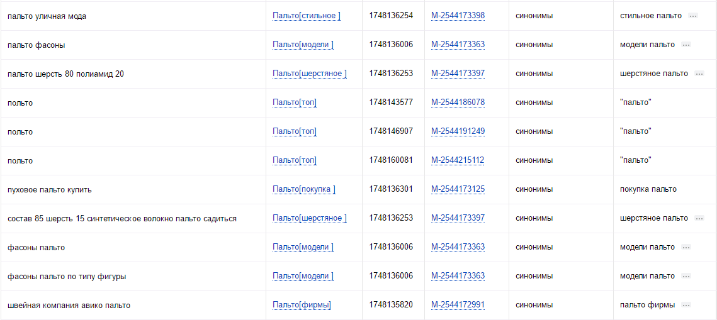The image size is (717, 320).
Task: Open the M-2544172991 link
Action: click(x=458, y=305)
